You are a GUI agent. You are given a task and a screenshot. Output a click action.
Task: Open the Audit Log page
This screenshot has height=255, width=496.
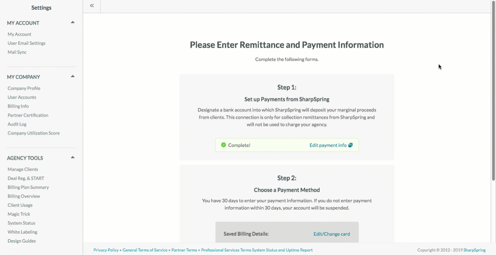click(17, 124)
